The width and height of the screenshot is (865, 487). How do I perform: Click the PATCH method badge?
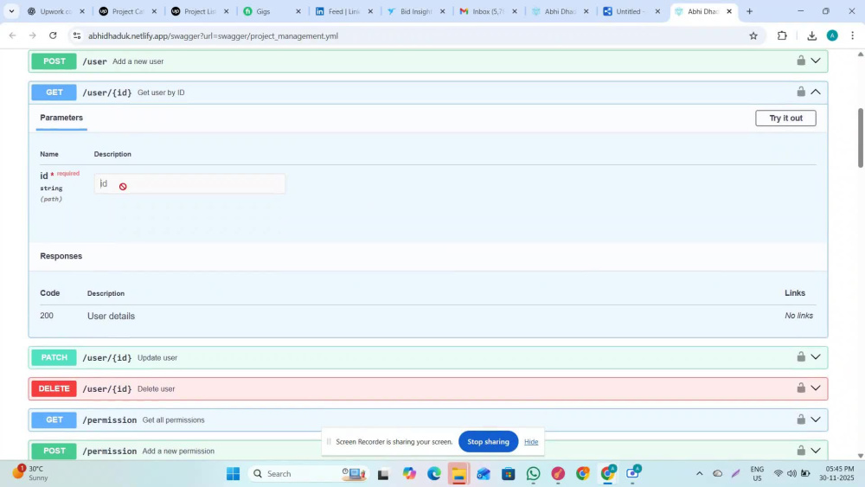coord(54,357)
